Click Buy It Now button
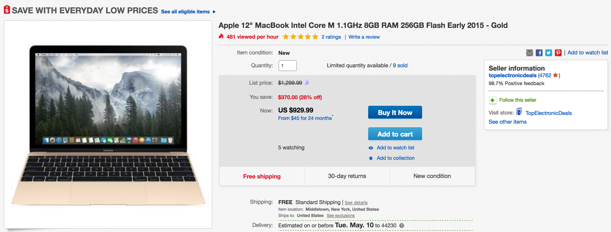This screenshot has width=611, height=232. [x=395, y=112]
